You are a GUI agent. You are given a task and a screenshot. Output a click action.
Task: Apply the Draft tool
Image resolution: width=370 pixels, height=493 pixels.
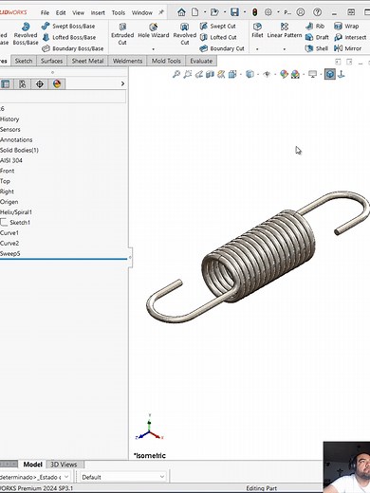(x=317, y=37)
